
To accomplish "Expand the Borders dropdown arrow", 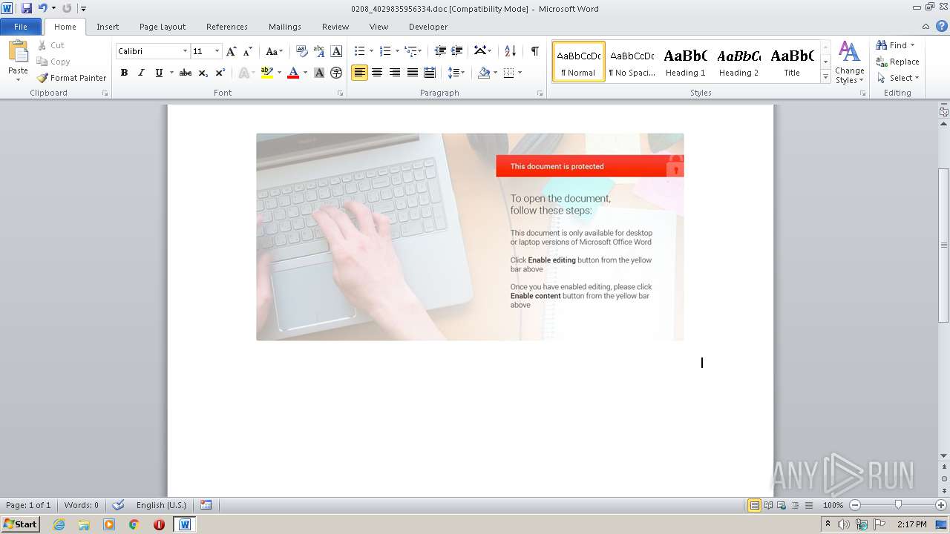I will [520, 73].
